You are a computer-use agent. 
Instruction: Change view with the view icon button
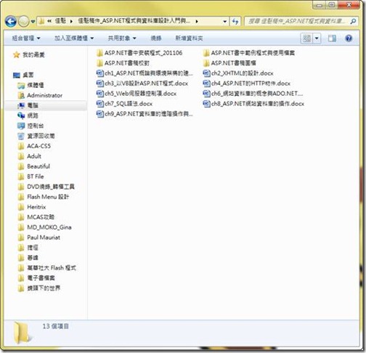306,38
